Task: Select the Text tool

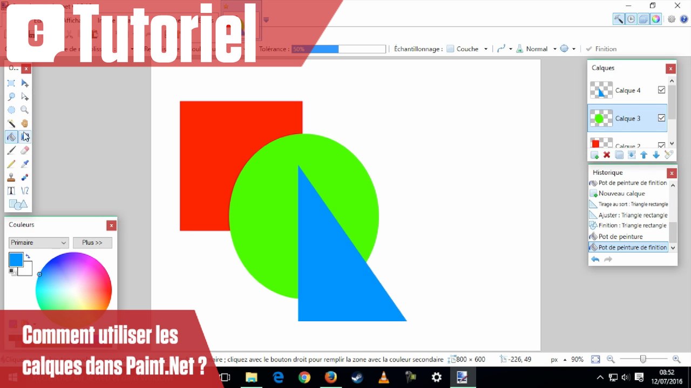Action: [x=11, y=191]
